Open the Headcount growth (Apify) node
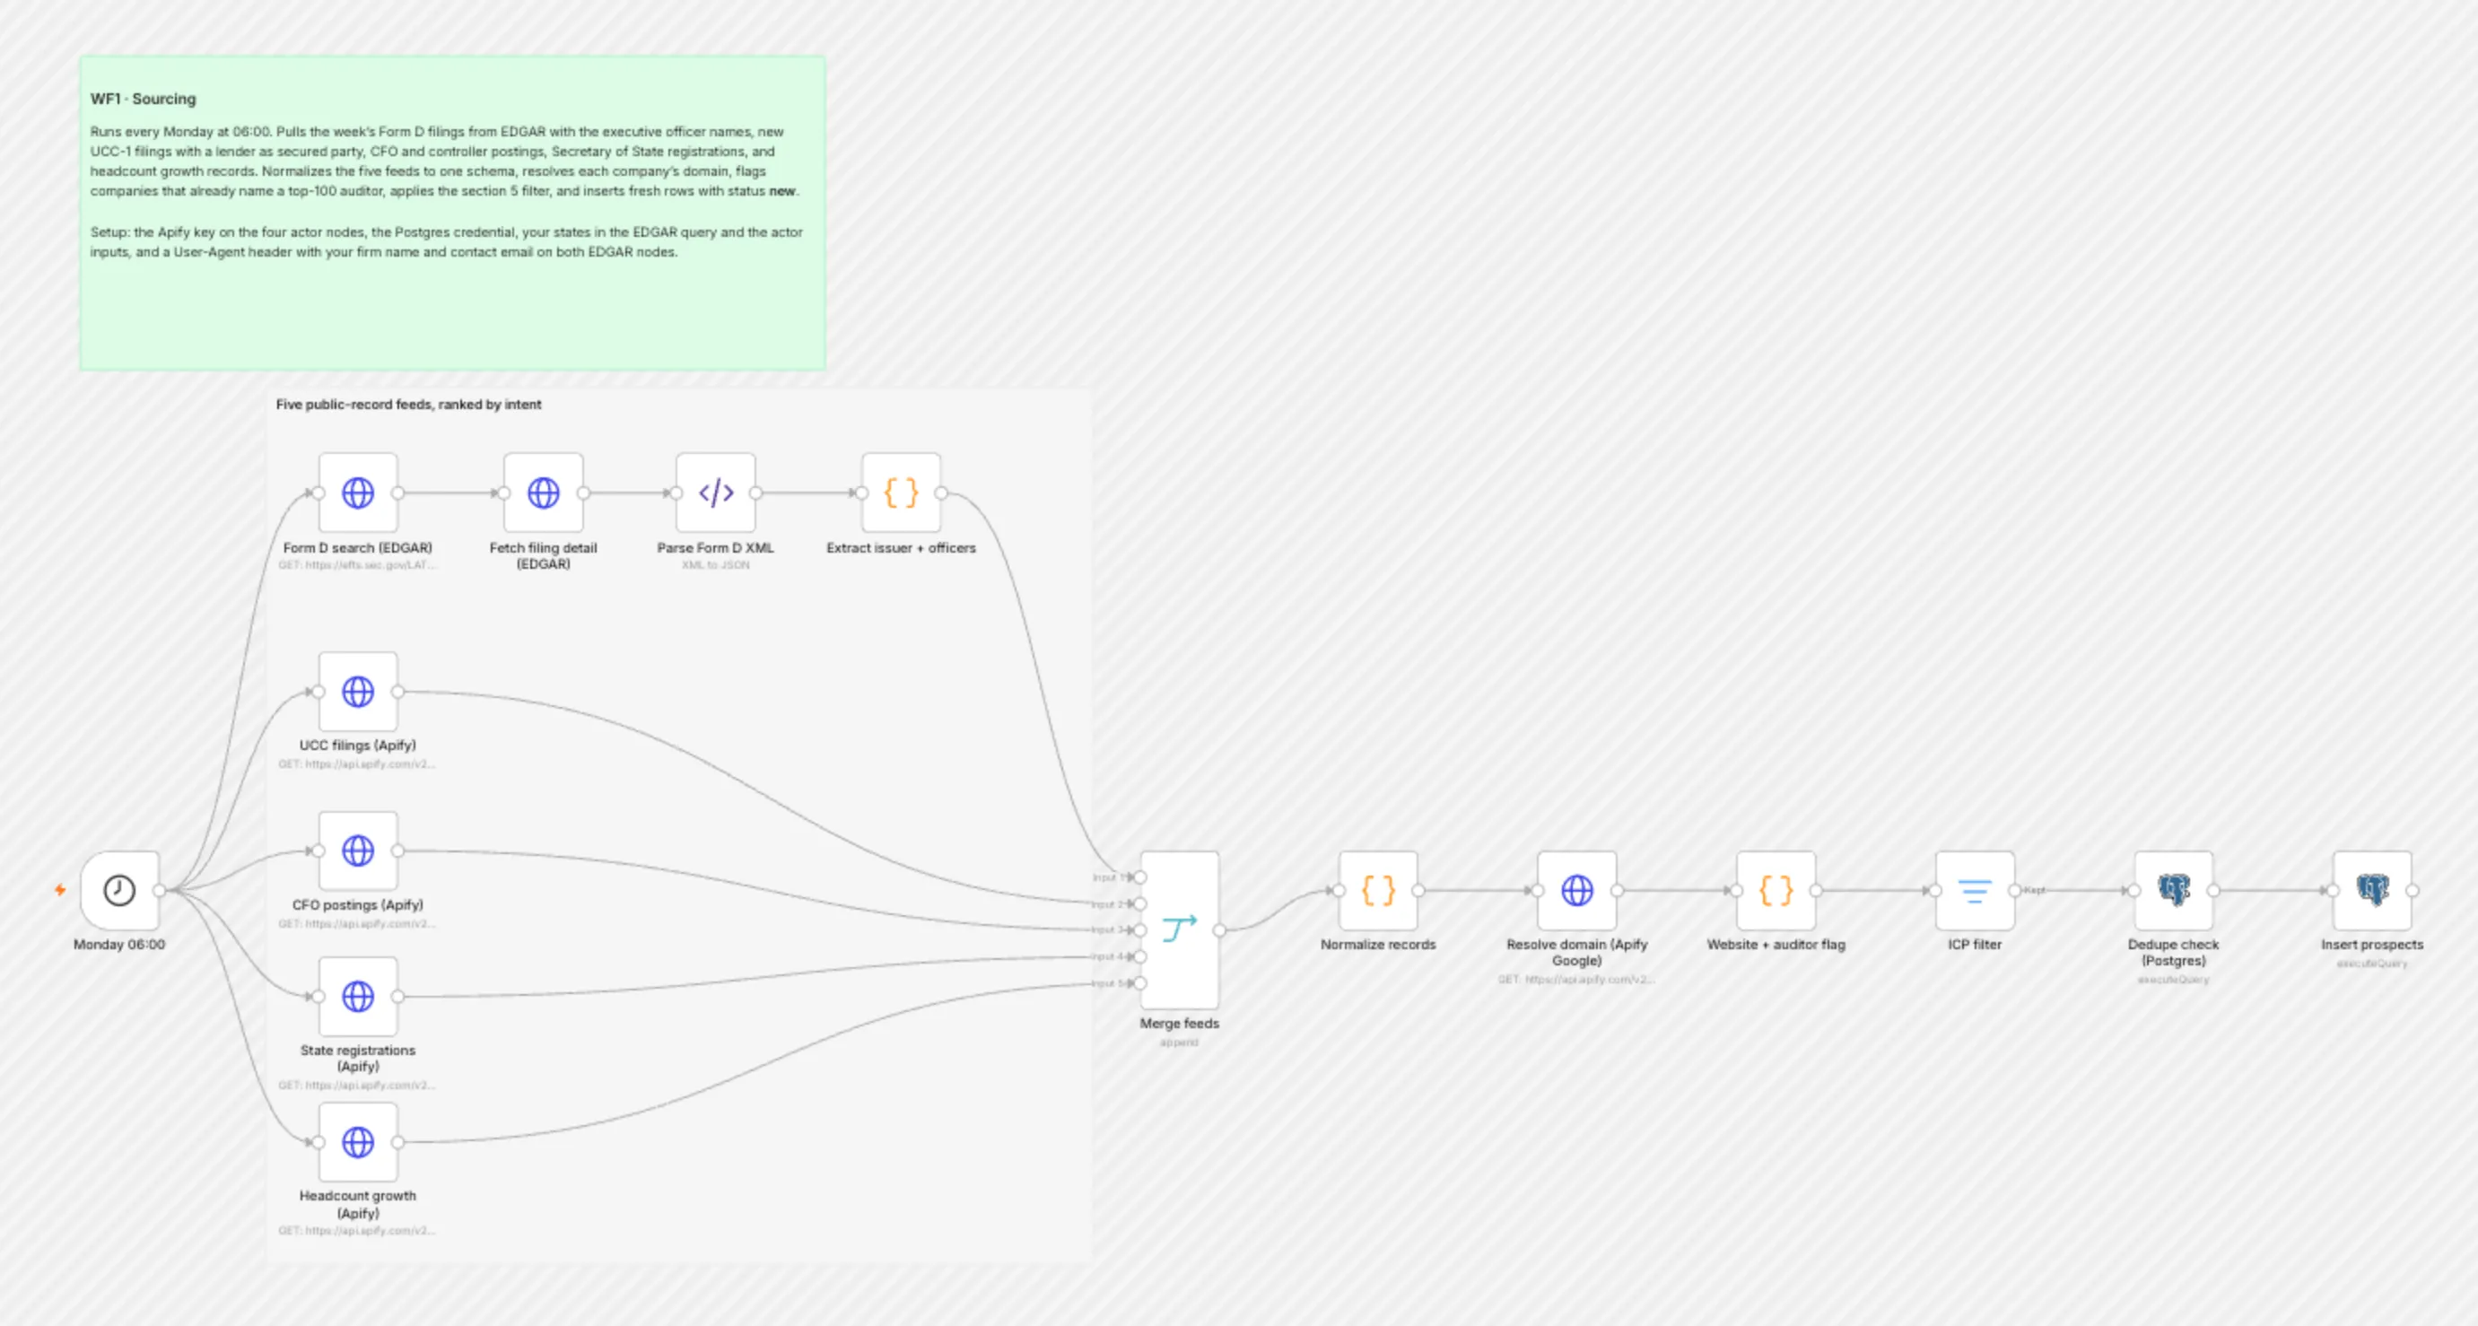Screen dimensions: 2478x1326 point(358,1142)
